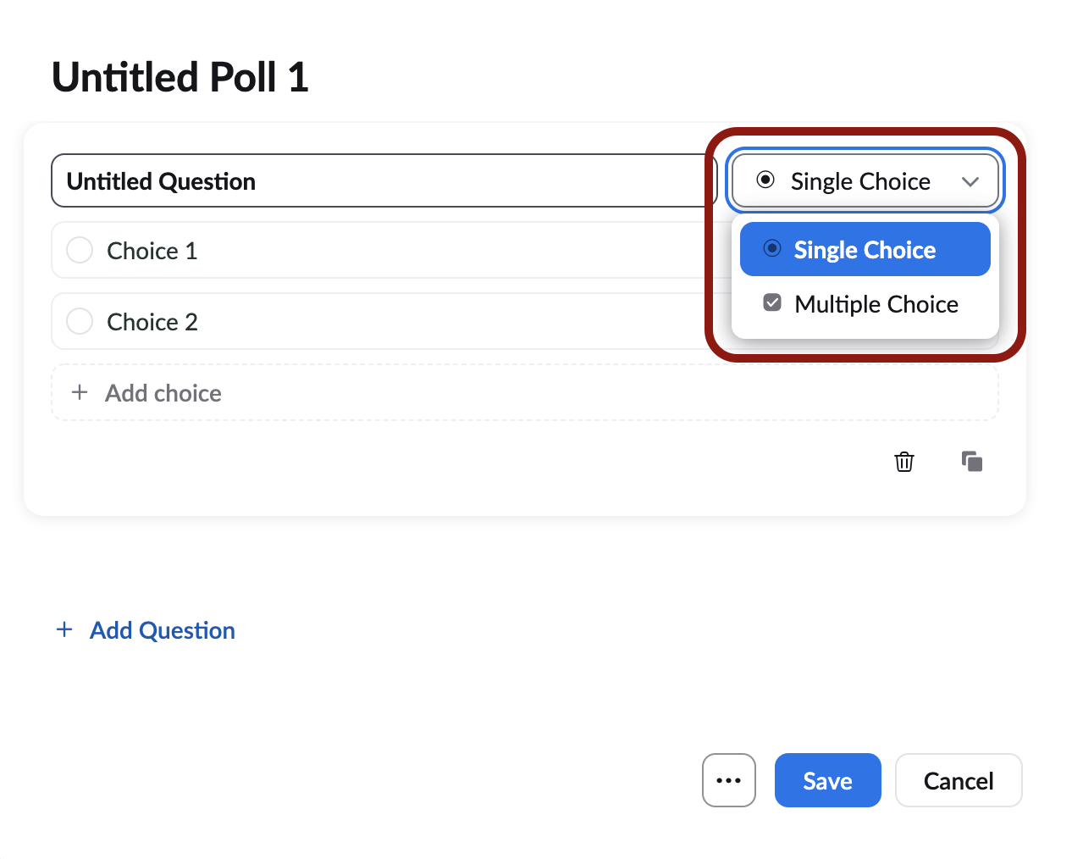This screenshot has width=1072, height=859.
Task: Duplicate the question with the copy icon
Action: [971, 462]
